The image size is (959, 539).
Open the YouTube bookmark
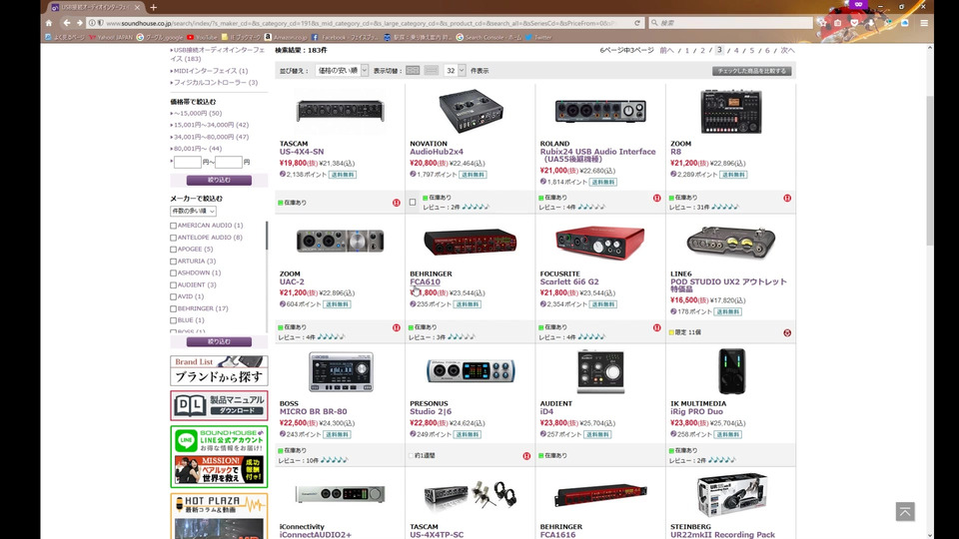203,37
